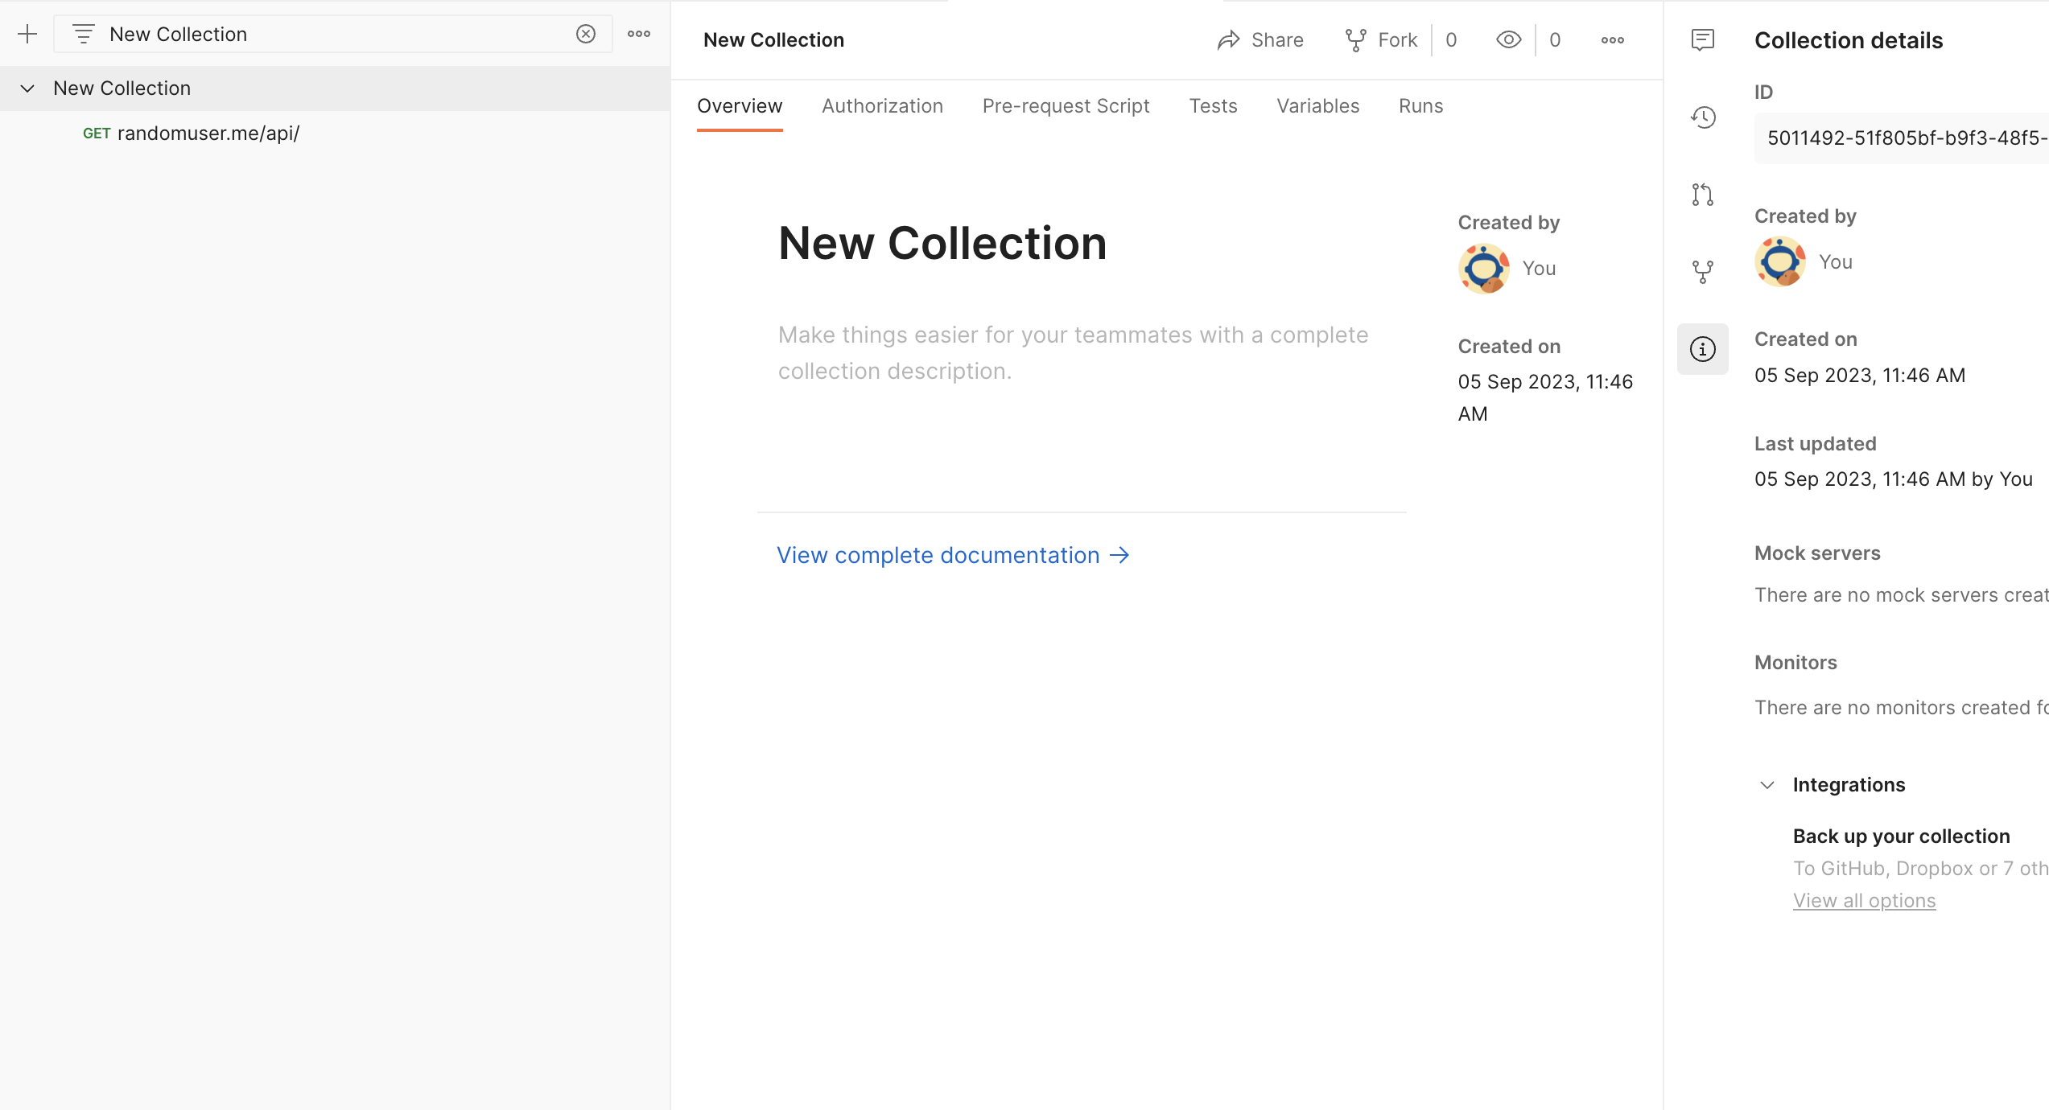The width and height of the screenshot is (2049, 1110).
Task: Collapse New Collection tree chevron
Action: click(27, 88)
